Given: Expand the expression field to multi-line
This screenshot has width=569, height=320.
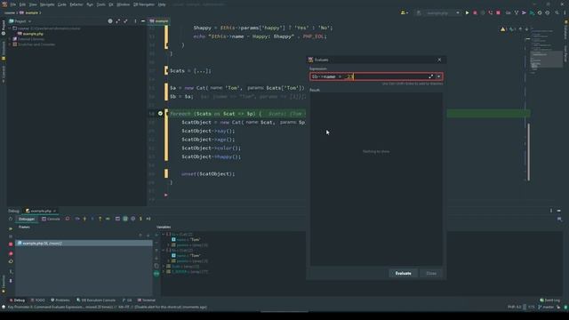Looking at the screenshot, I should click(430, 76).
